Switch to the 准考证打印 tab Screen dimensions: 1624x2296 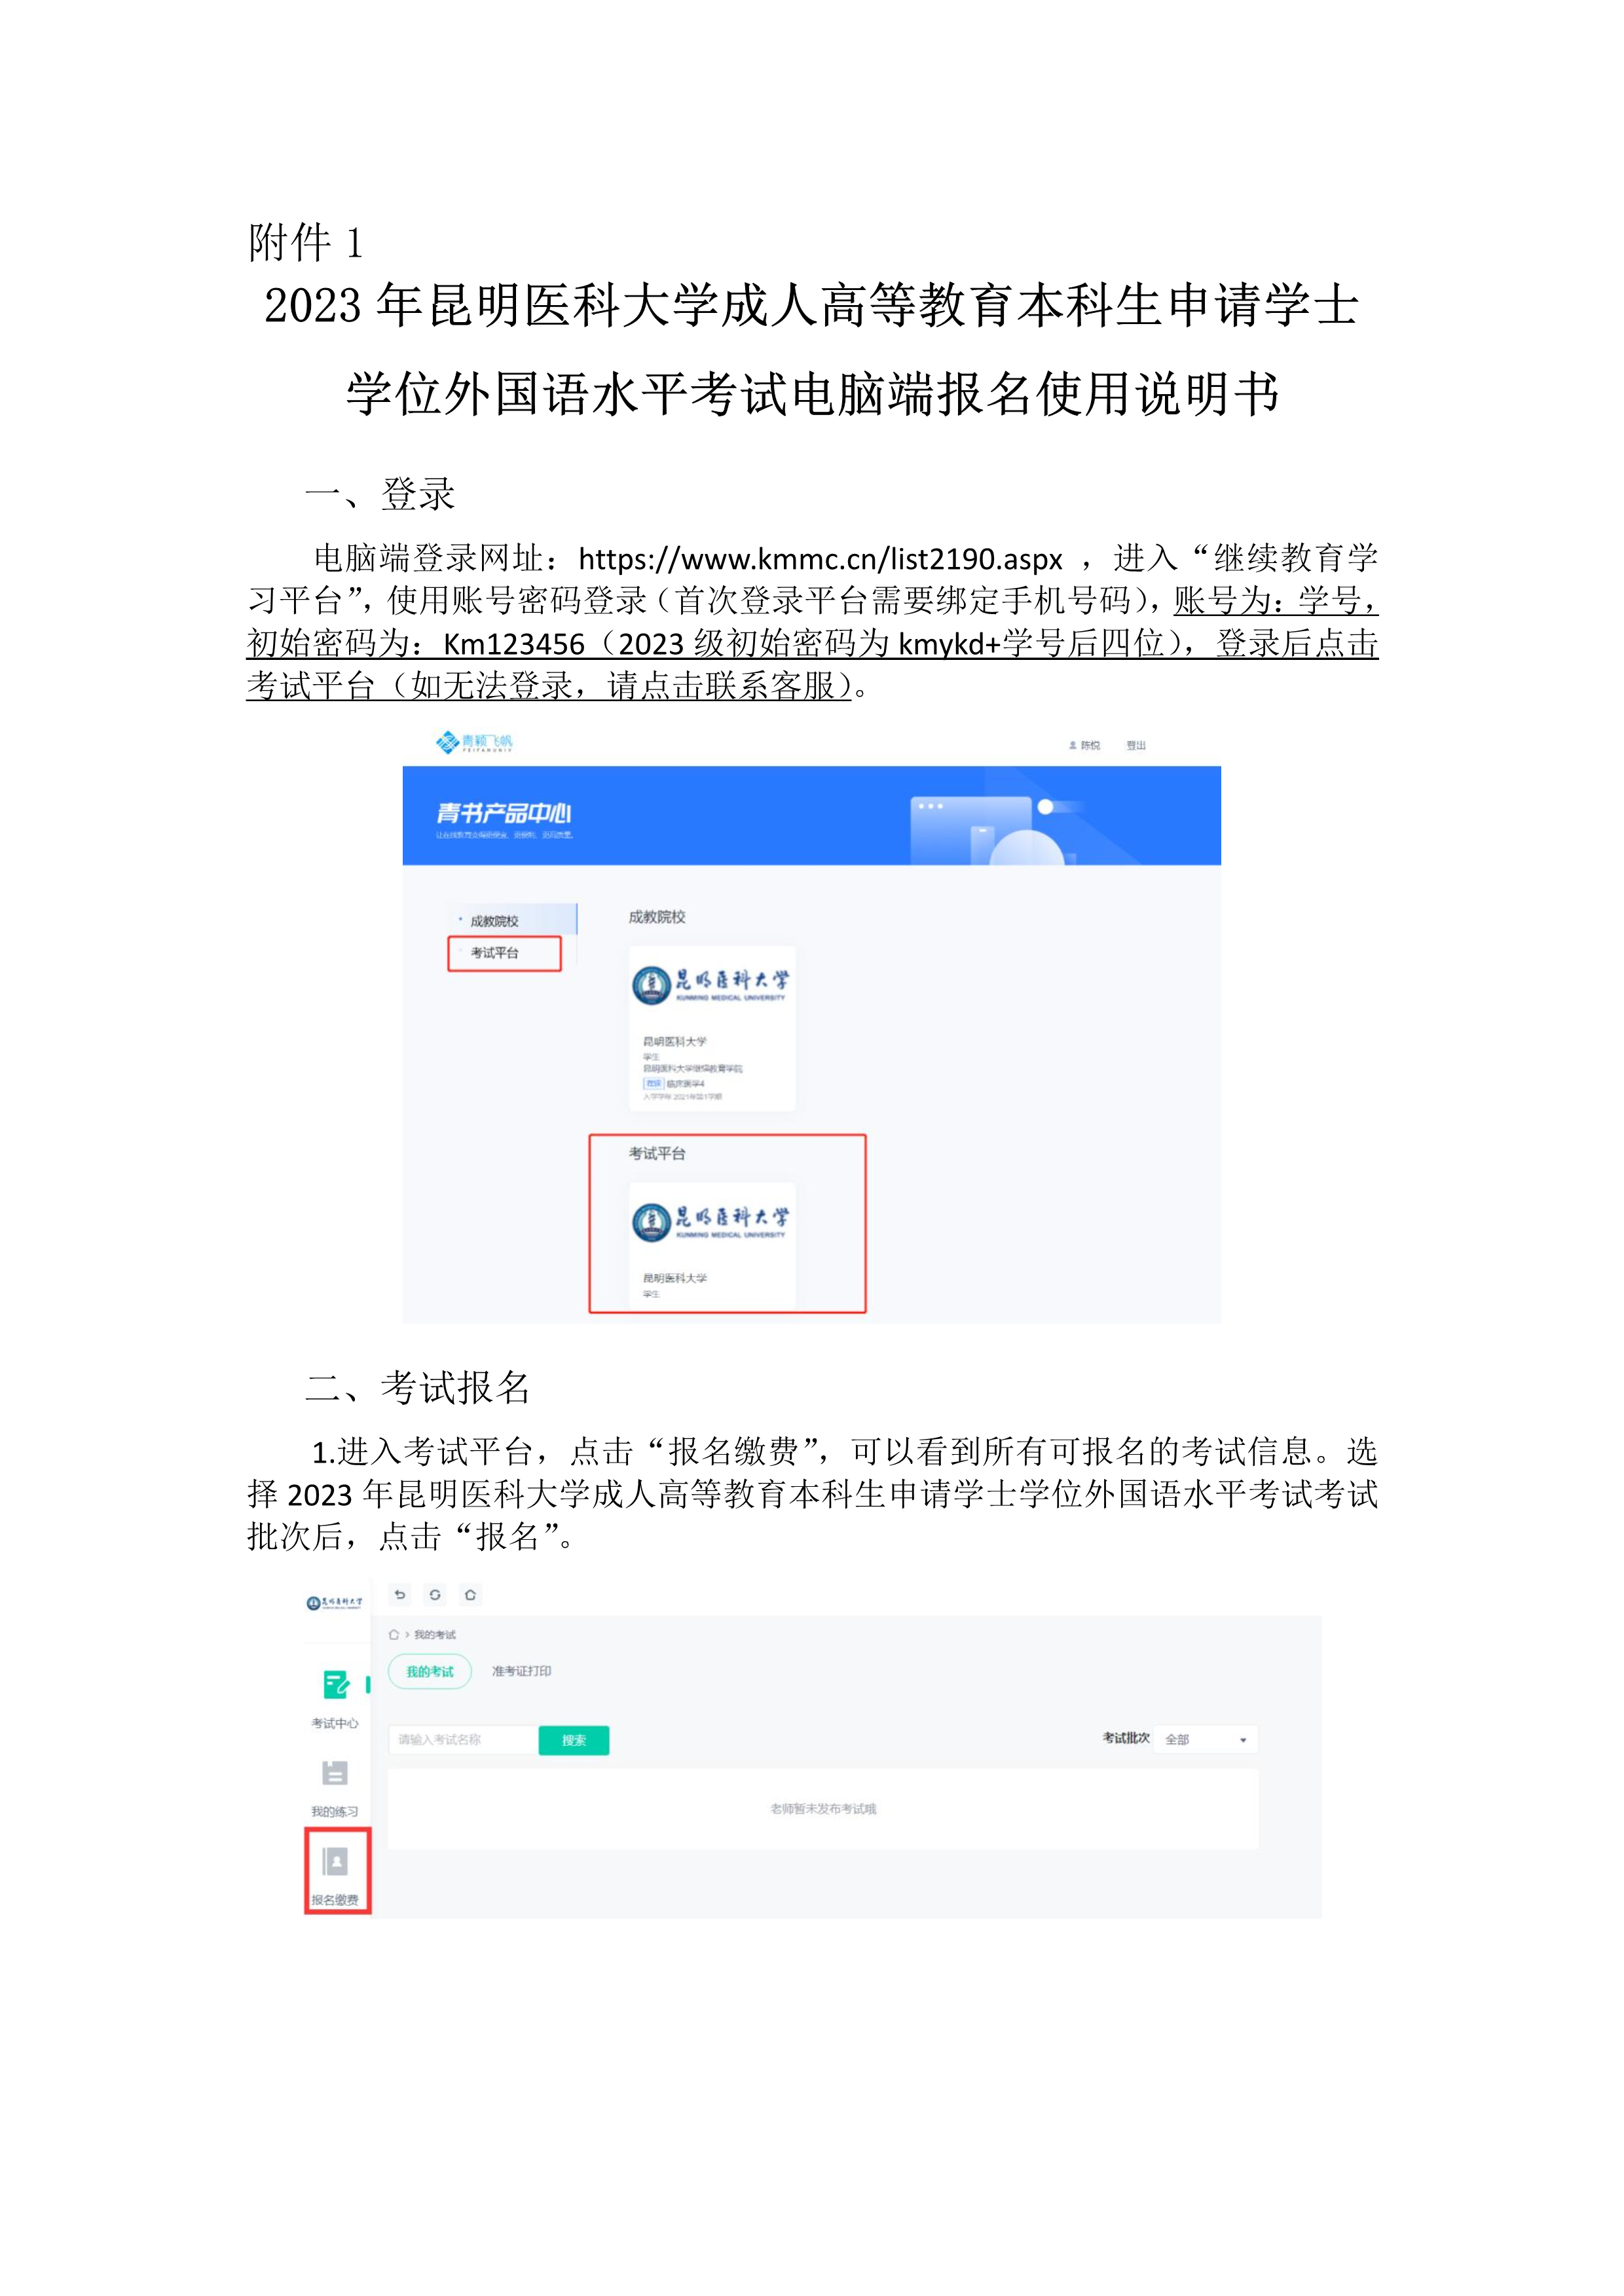coord(521,1672)
